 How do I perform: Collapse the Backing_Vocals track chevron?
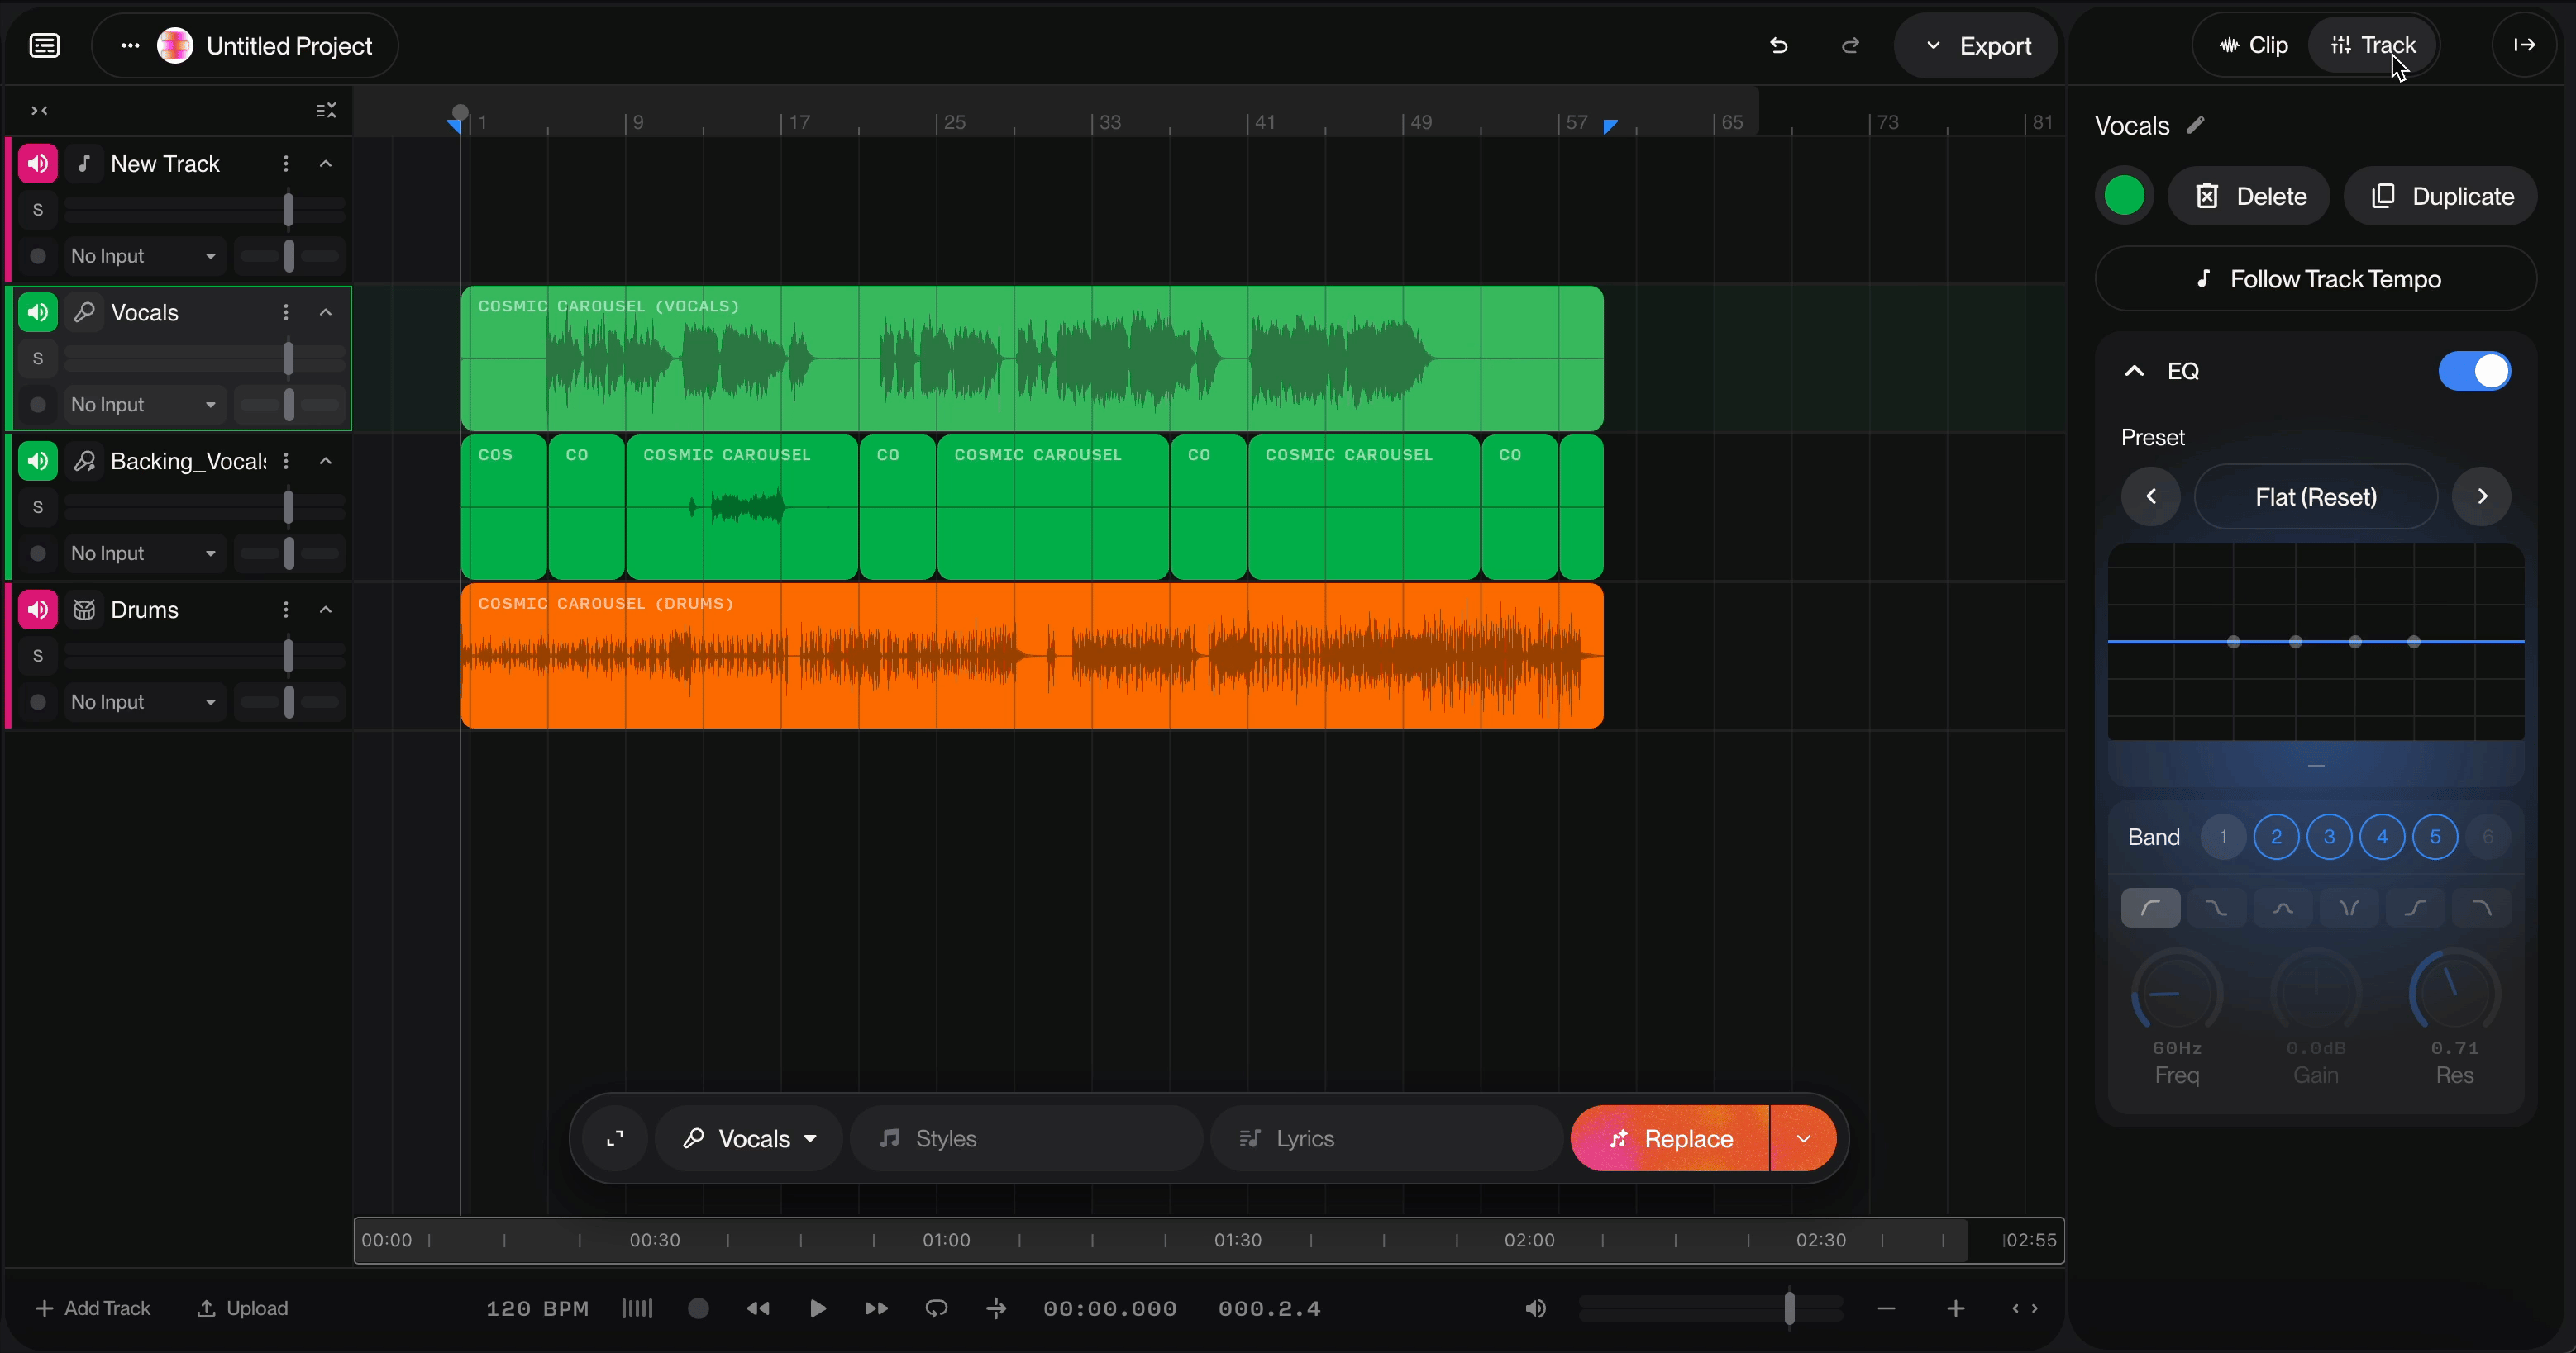tap(326, 461)
